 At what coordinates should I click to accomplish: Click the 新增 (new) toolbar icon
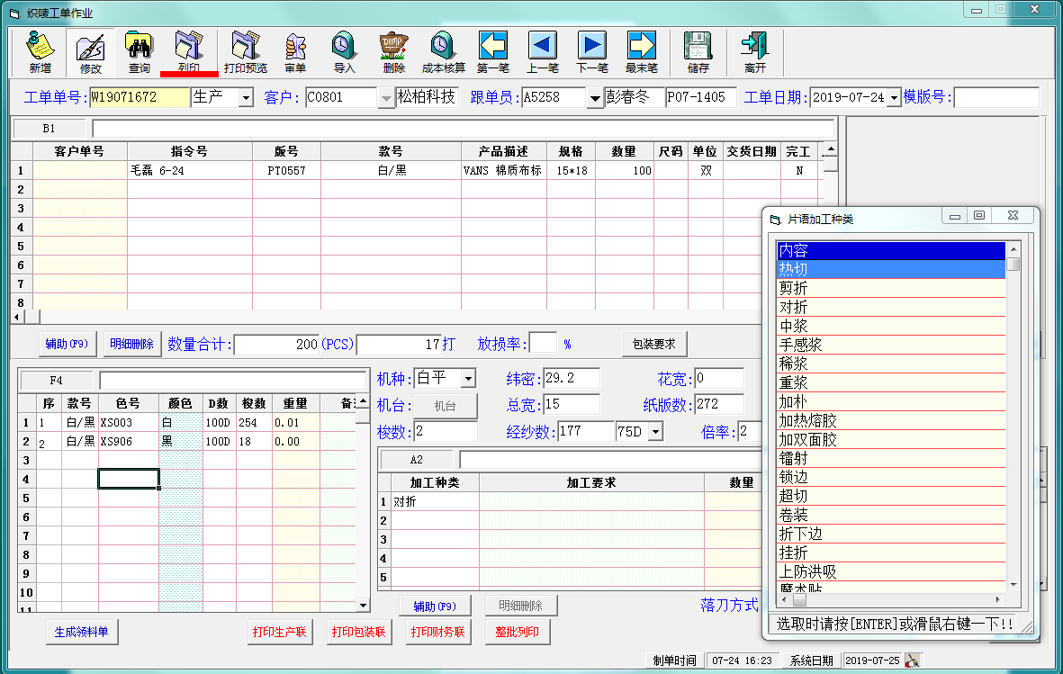(40, 52)
